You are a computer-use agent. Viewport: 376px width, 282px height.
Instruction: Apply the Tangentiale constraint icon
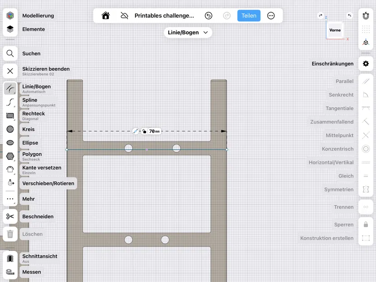coord(366,108)
